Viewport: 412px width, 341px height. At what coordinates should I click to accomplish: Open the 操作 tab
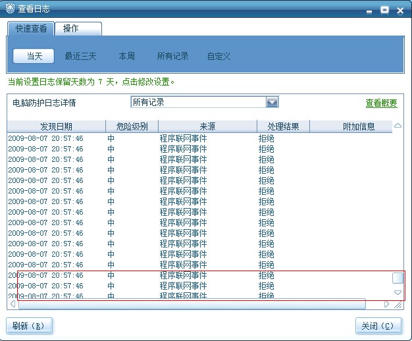pos(78,28)
